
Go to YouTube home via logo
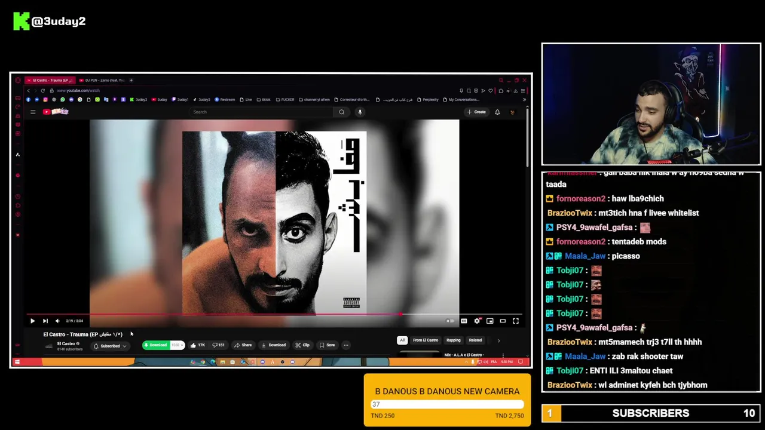click(55, 112)
